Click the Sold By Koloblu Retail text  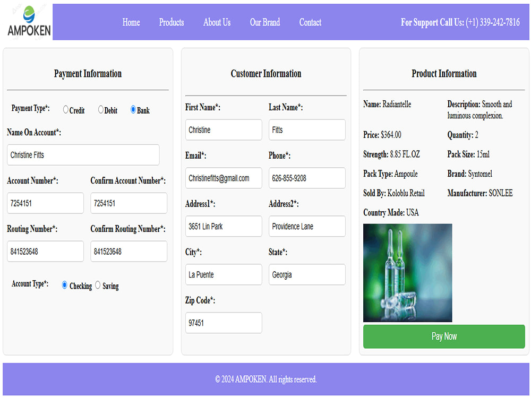[394, 193]
